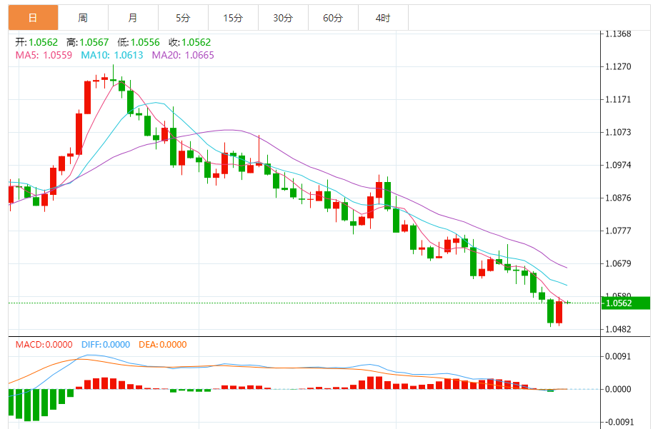Select the 日 daily chart tab
658x429 pixels.
pyautogui.click(x=33, y=18)
